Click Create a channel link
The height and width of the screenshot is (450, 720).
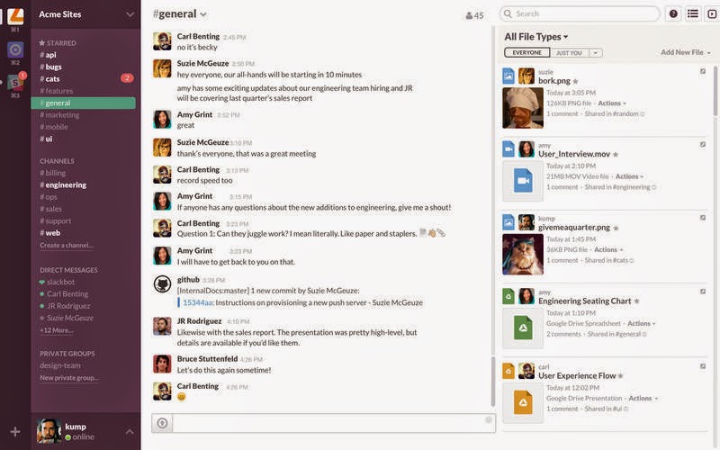[67, 245]
